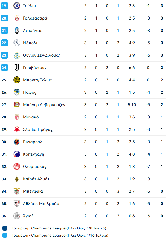Image resolution: width=166 pixels, height=238 pixels.
Task: Click the Galatasaray club logo
Action: (x=17, y=18)
